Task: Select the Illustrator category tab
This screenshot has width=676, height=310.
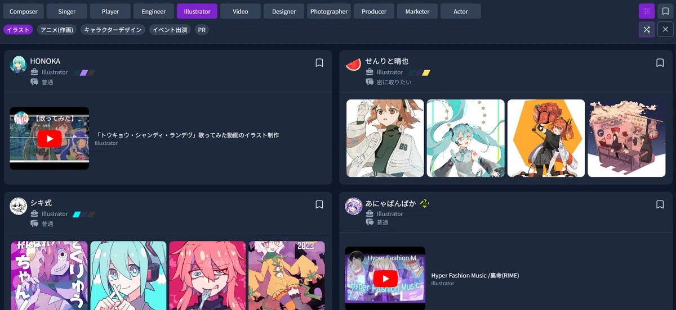Action: coord(197,11)
